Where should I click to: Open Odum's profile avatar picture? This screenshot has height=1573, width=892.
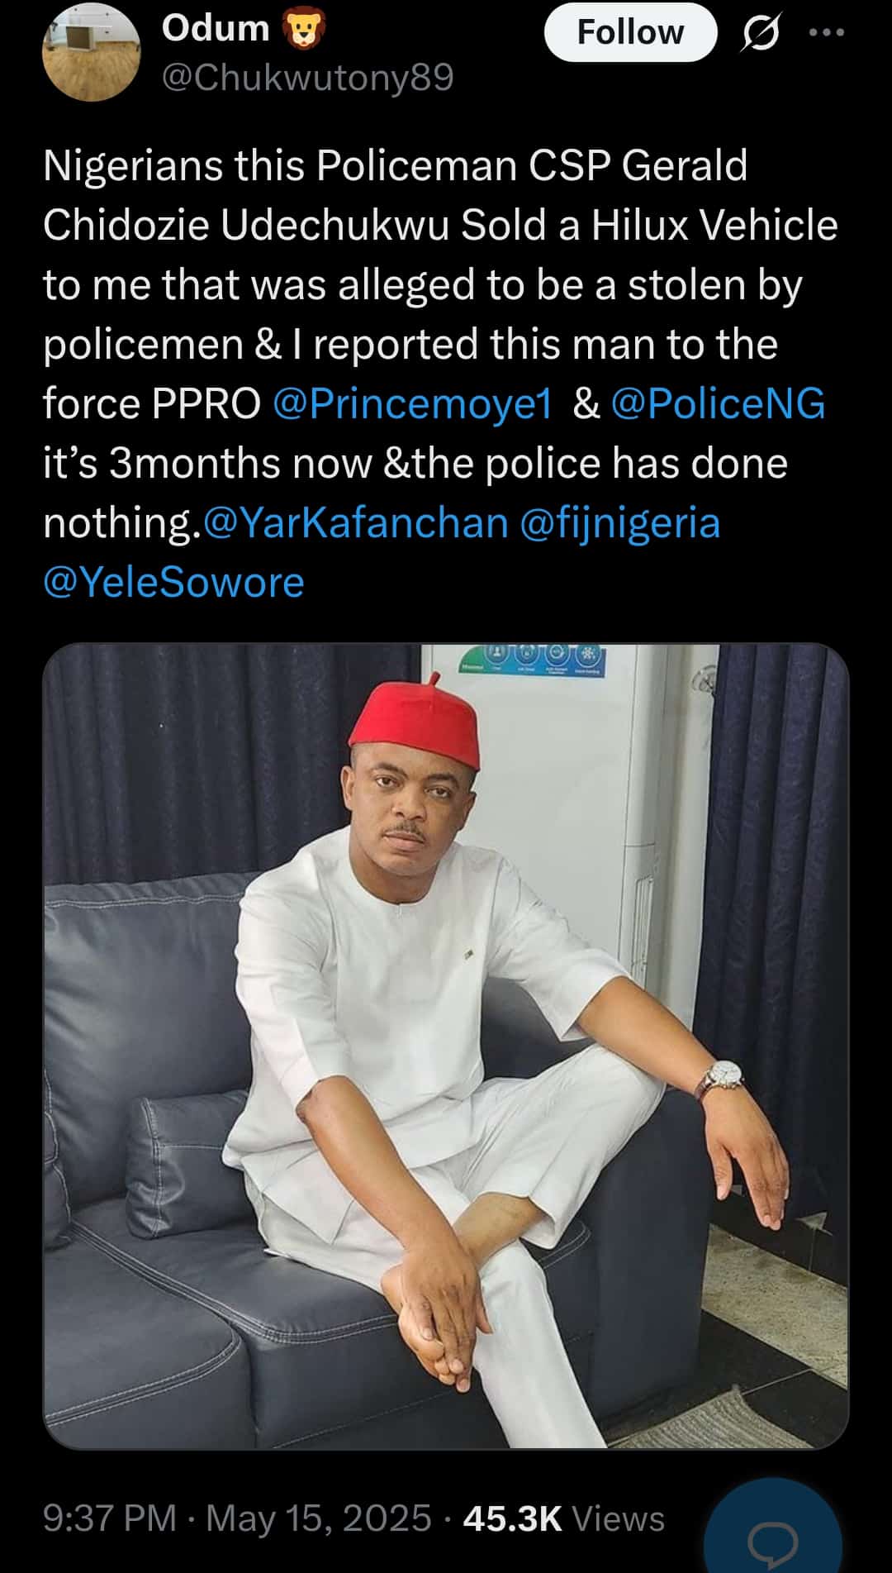[x=91, y=52]
